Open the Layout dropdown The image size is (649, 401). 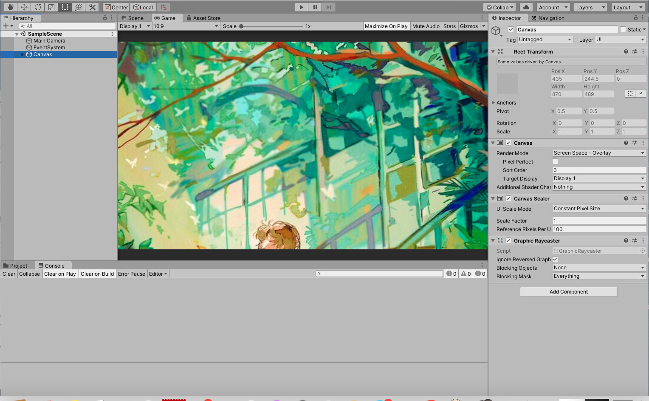click(628, 7)
